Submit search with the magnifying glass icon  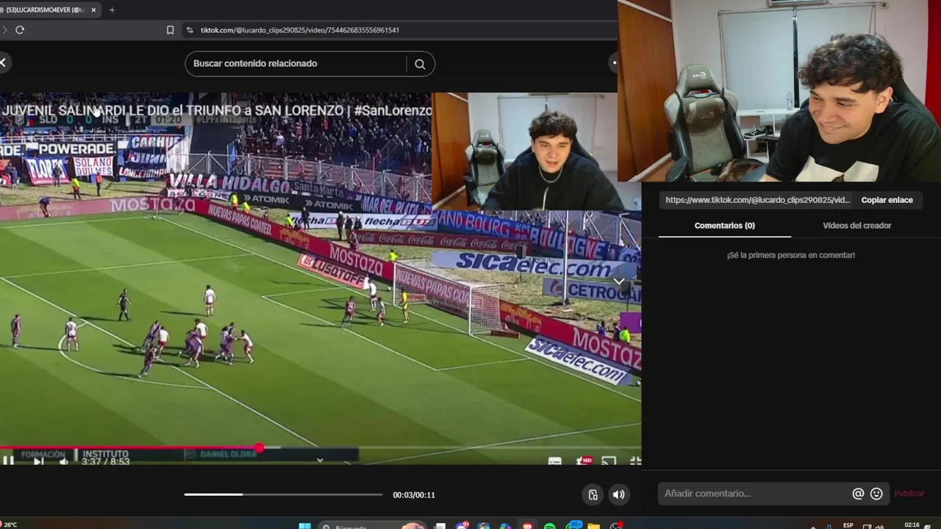tap(420, 64)
